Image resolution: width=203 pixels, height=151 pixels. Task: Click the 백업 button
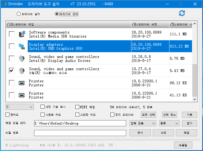(187, 133)
